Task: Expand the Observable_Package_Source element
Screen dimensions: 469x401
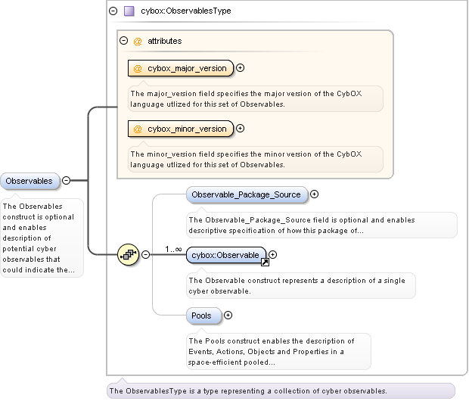Action: pos(315,194)
